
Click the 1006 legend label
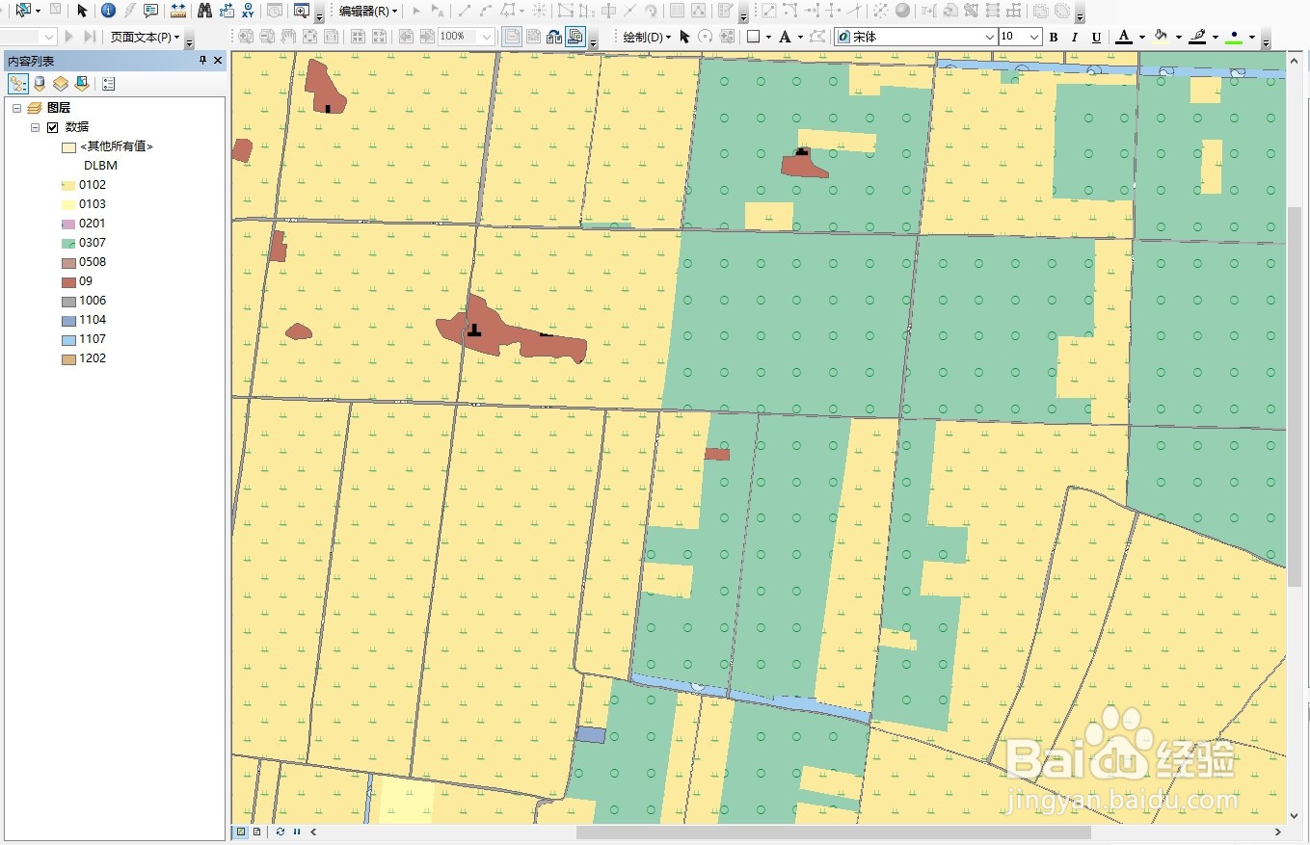tap(93, 301)
